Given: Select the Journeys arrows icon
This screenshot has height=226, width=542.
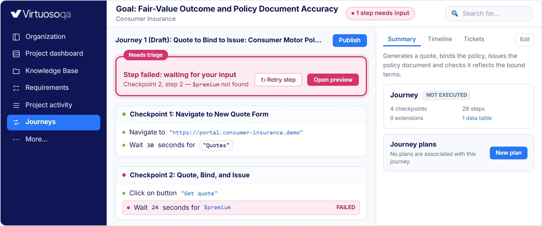Looking at the screenshot, I should (16, 122).
